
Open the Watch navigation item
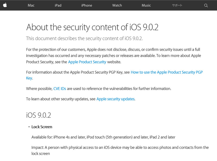[x=117, y=5]
